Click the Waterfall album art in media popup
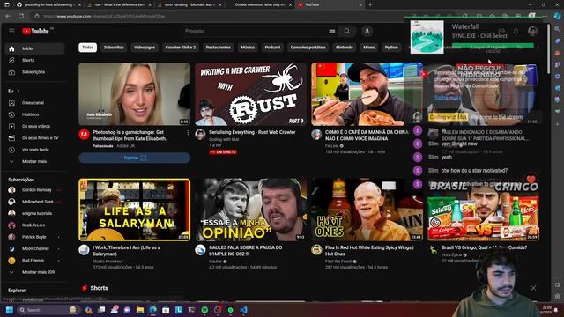This screenshot has width=564, height=317. [x=427, y=37]
